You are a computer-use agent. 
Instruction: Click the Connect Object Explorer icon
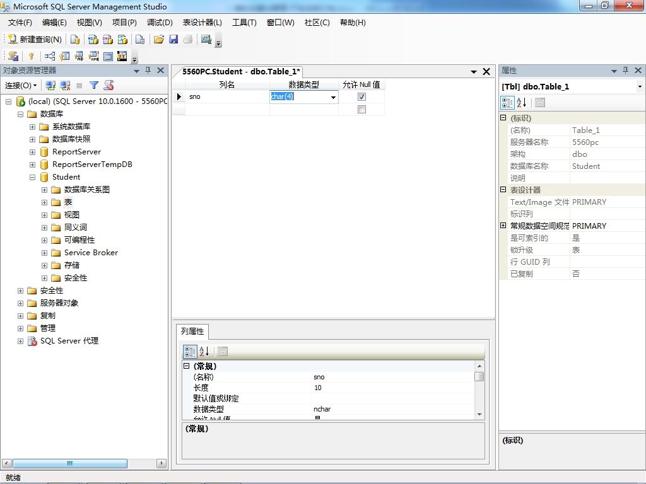50,85
